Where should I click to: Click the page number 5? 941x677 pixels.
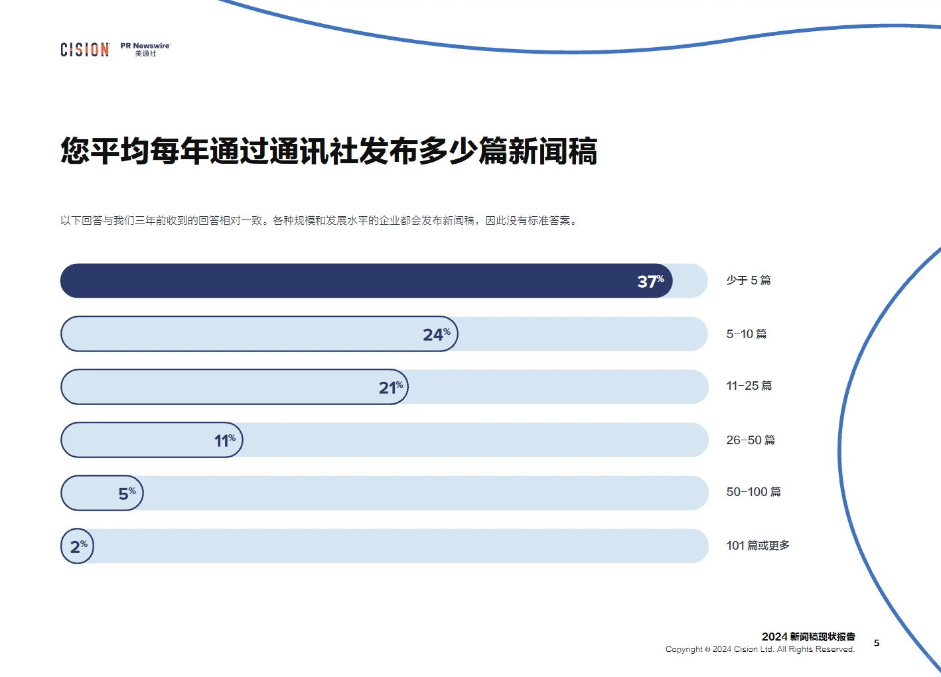[x=877, y=643]
